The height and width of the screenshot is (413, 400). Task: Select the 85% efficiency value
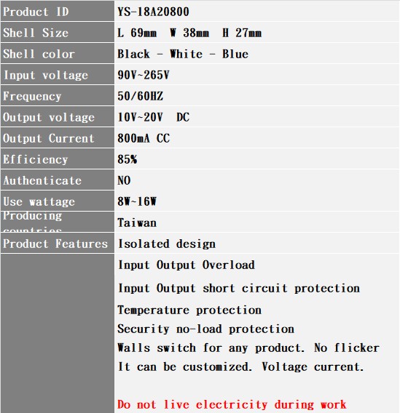click(128, 159)
